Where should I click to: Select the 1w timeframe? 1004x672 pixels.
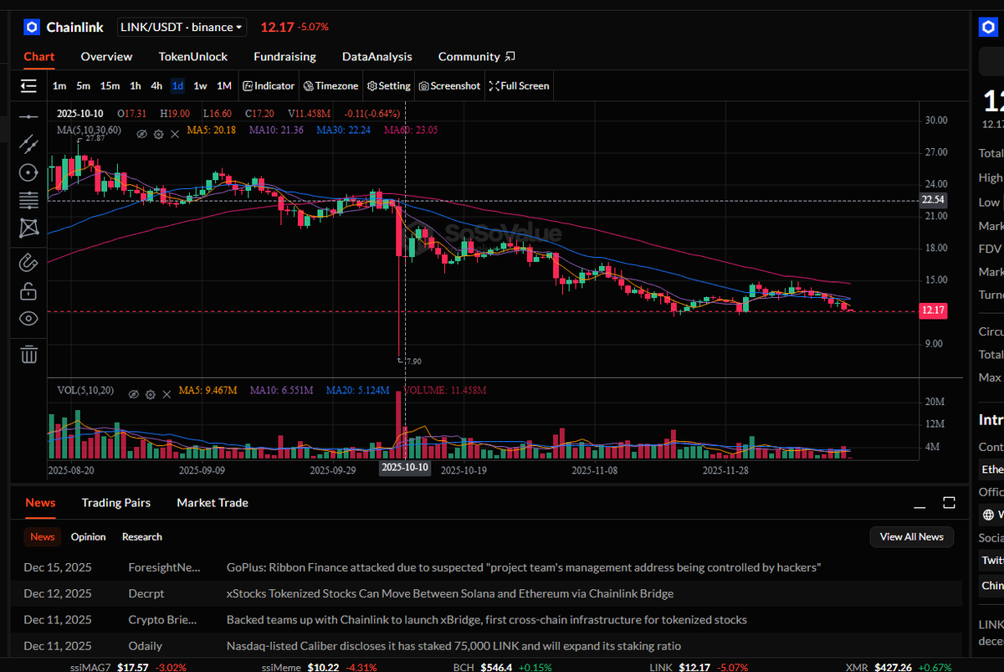click(200, 85)
